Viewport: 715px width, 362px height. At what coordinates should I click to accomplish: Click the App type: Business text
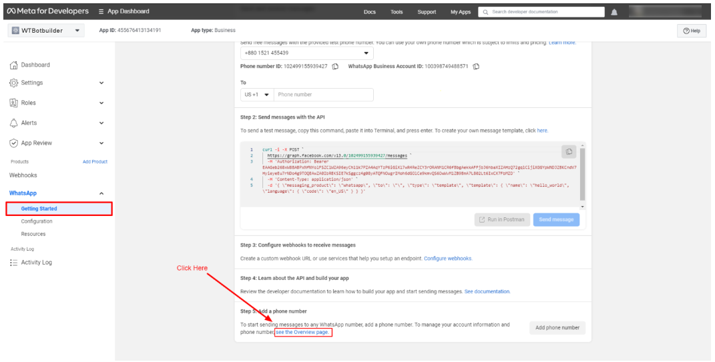point(214,31)
